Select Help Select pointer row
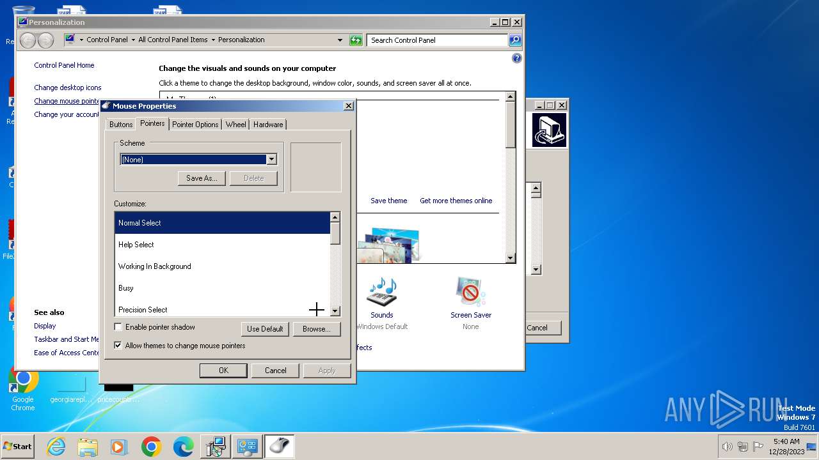 click(x=222, y=245)
